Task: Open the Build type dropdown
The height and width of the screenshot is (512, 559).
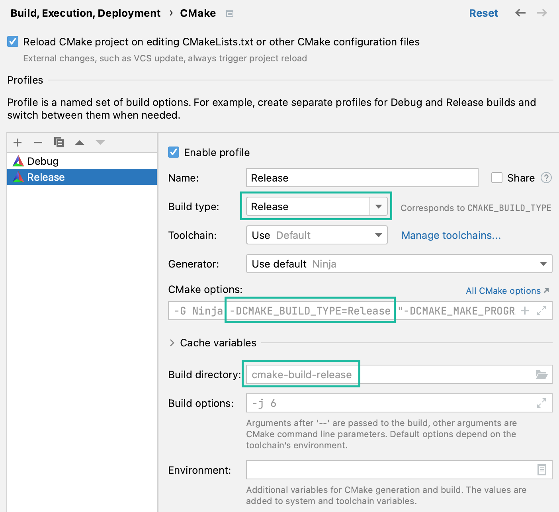Action: (x=378, y=206)
